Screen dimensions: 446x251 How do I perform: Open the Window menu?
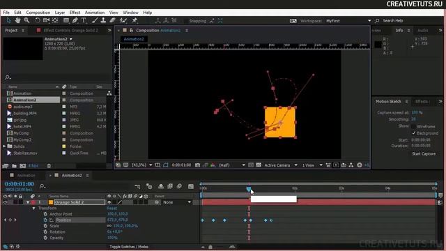(x=130, y=13)
